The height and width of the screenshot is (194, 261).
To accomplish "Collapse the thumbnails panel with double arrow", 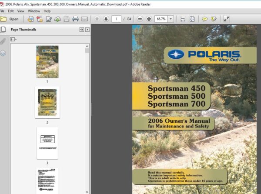I will click(82, 30).
